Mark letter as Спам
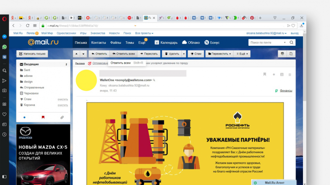This screenshot has height=185, width=330. point(196,54)
